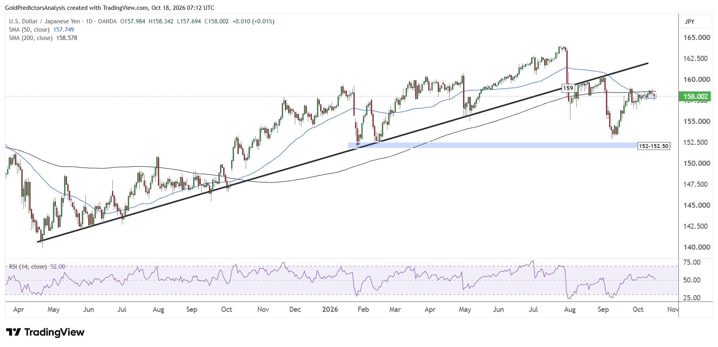Click the 152-152.50 support zone label
This screenshot has width=718, height=347.
point(653,146)
